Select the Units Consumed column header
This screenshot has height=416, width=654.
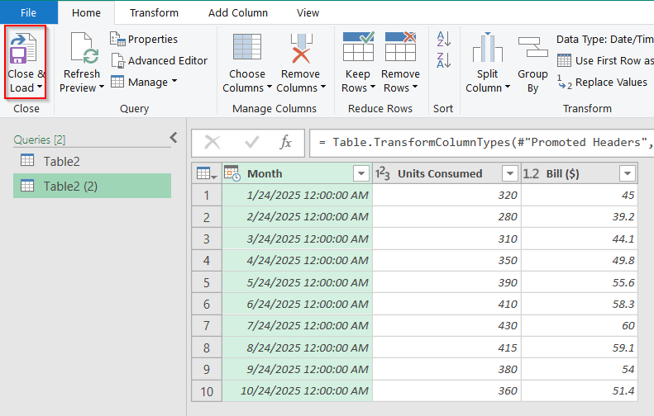tap(446, 173)
